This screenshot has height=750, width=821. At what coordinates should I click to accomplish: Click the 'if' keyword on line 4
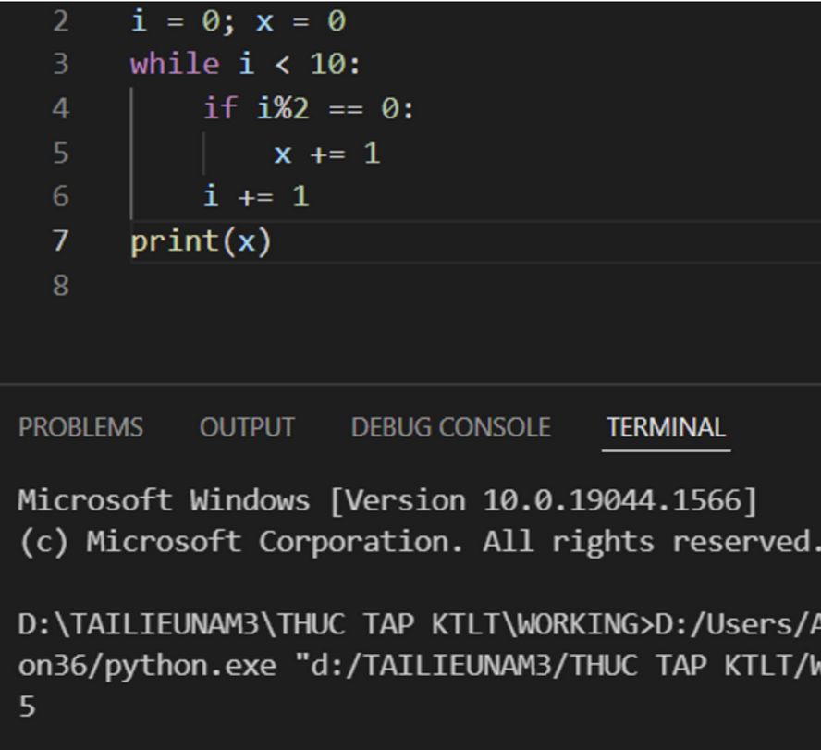pyautogui.click(x=220, y=109)
